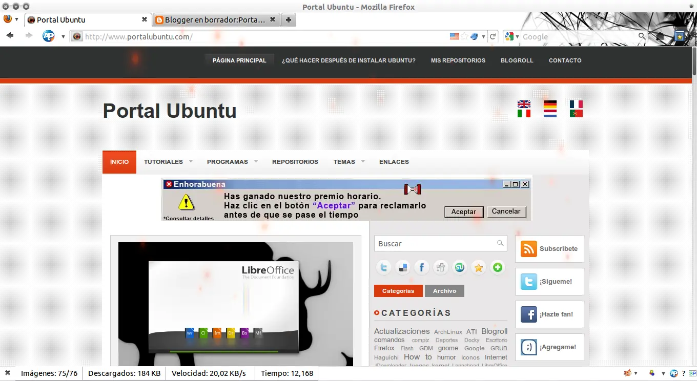Open the fox add-on dropdown in the status bar
The width and height of the screenshot is (697, 381).
pyautogui.click(x=631, y=373)
